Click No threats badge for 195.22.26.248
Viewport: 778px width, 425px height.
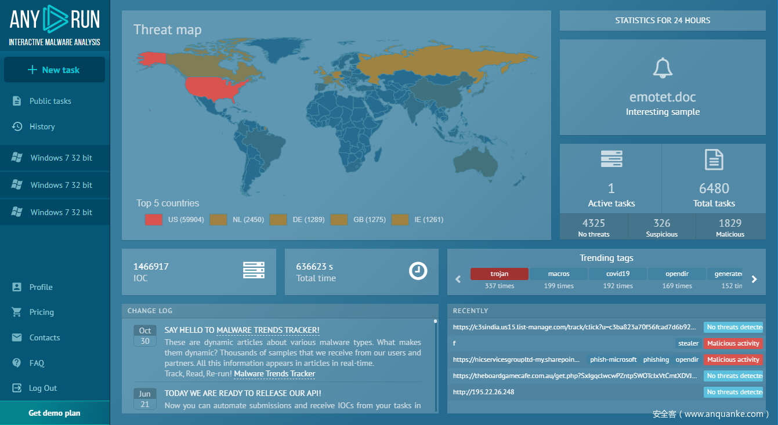[733, 392]
